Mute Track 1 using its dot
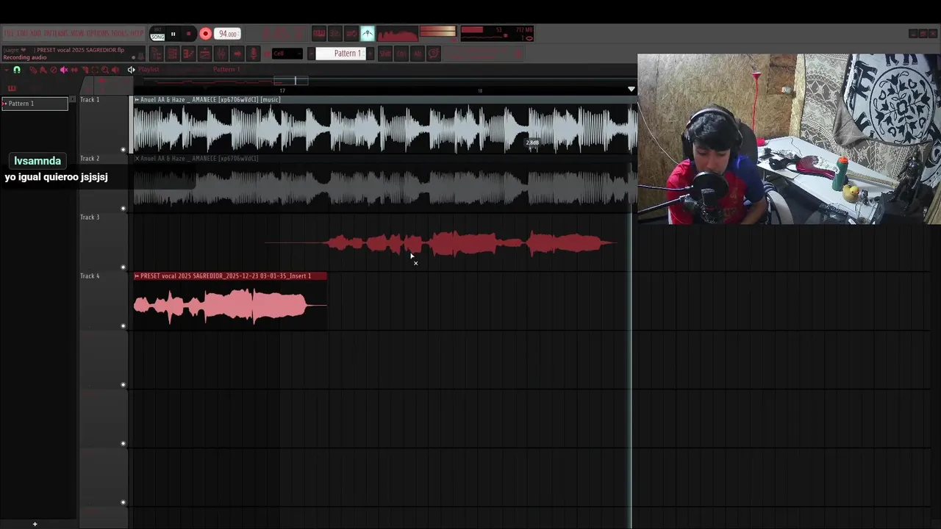The width and height of the screenshot is (941, 529). point(124,150)
